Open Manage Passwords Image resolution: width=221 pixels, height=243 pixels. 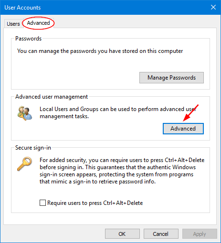pyautogui.click(x=171, y=78)
